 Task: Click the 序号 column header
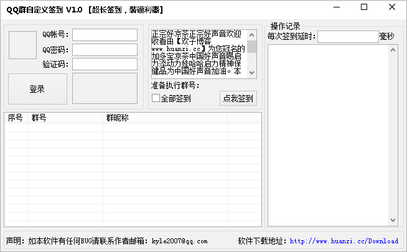pyautogui.click(x=16, y=118)
